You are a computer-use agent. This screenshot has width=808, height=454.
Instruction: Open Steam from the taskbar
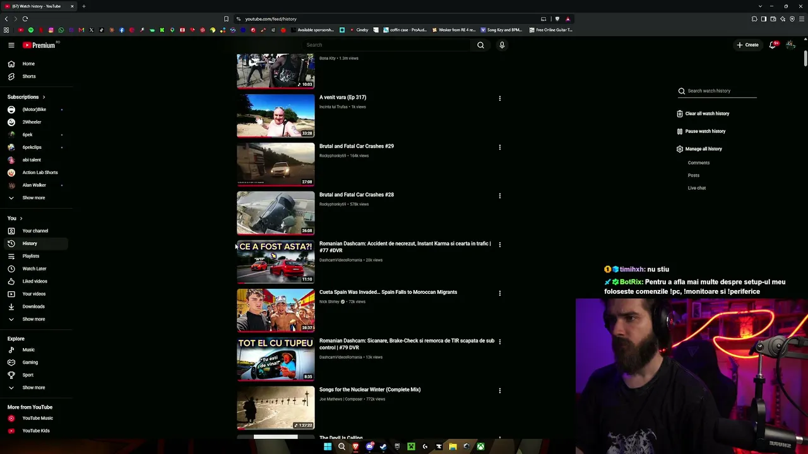click(383, 446)
